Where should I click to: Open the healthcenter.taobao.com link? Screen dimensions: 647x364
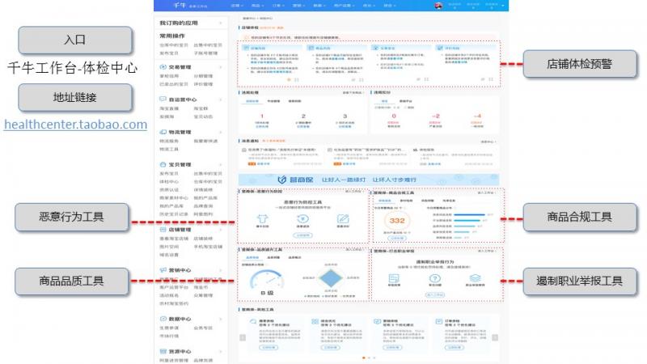point(75,125)
